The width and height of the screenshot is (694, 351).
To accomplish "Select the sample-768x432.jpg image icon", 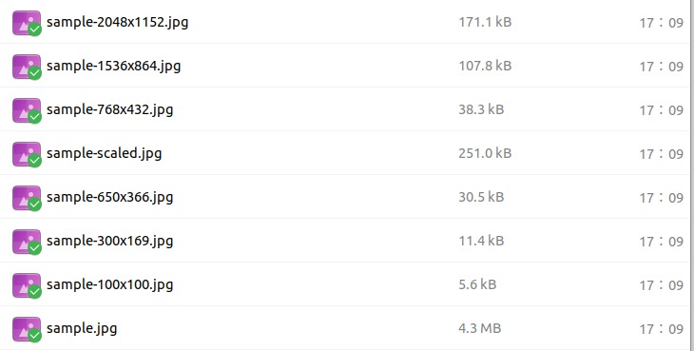I will (27, 110).
